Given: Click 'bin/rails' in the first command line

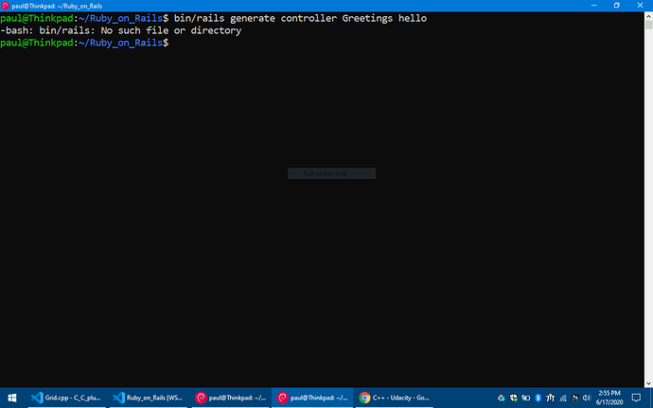Looking at the screenshot, I should [198, 18].
